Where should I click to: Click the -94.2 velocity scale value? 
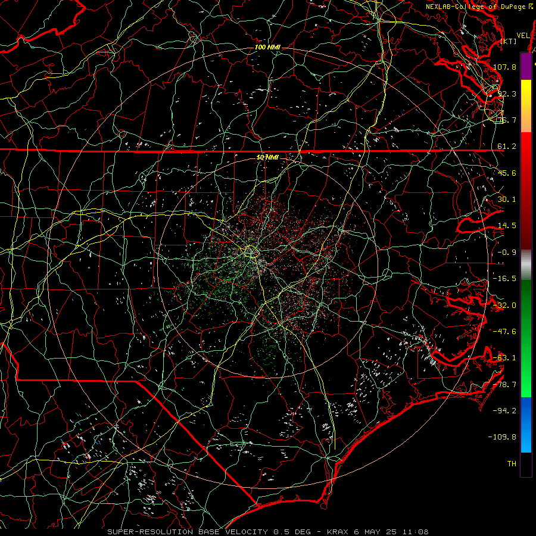coord(504,411)
